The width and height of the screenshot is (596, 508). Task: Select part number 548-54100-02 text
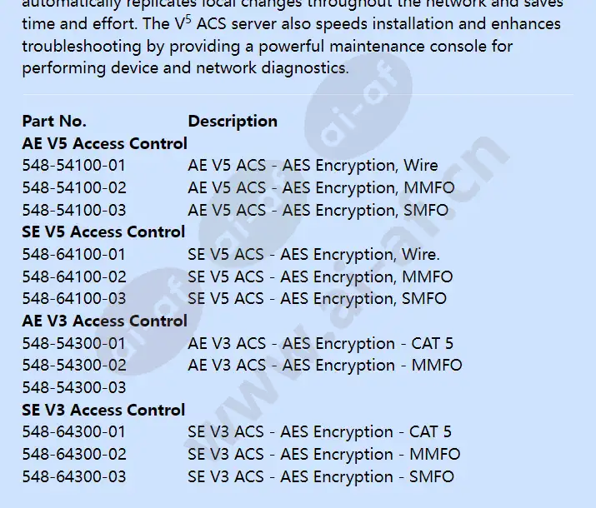click(x=74, y=188)
